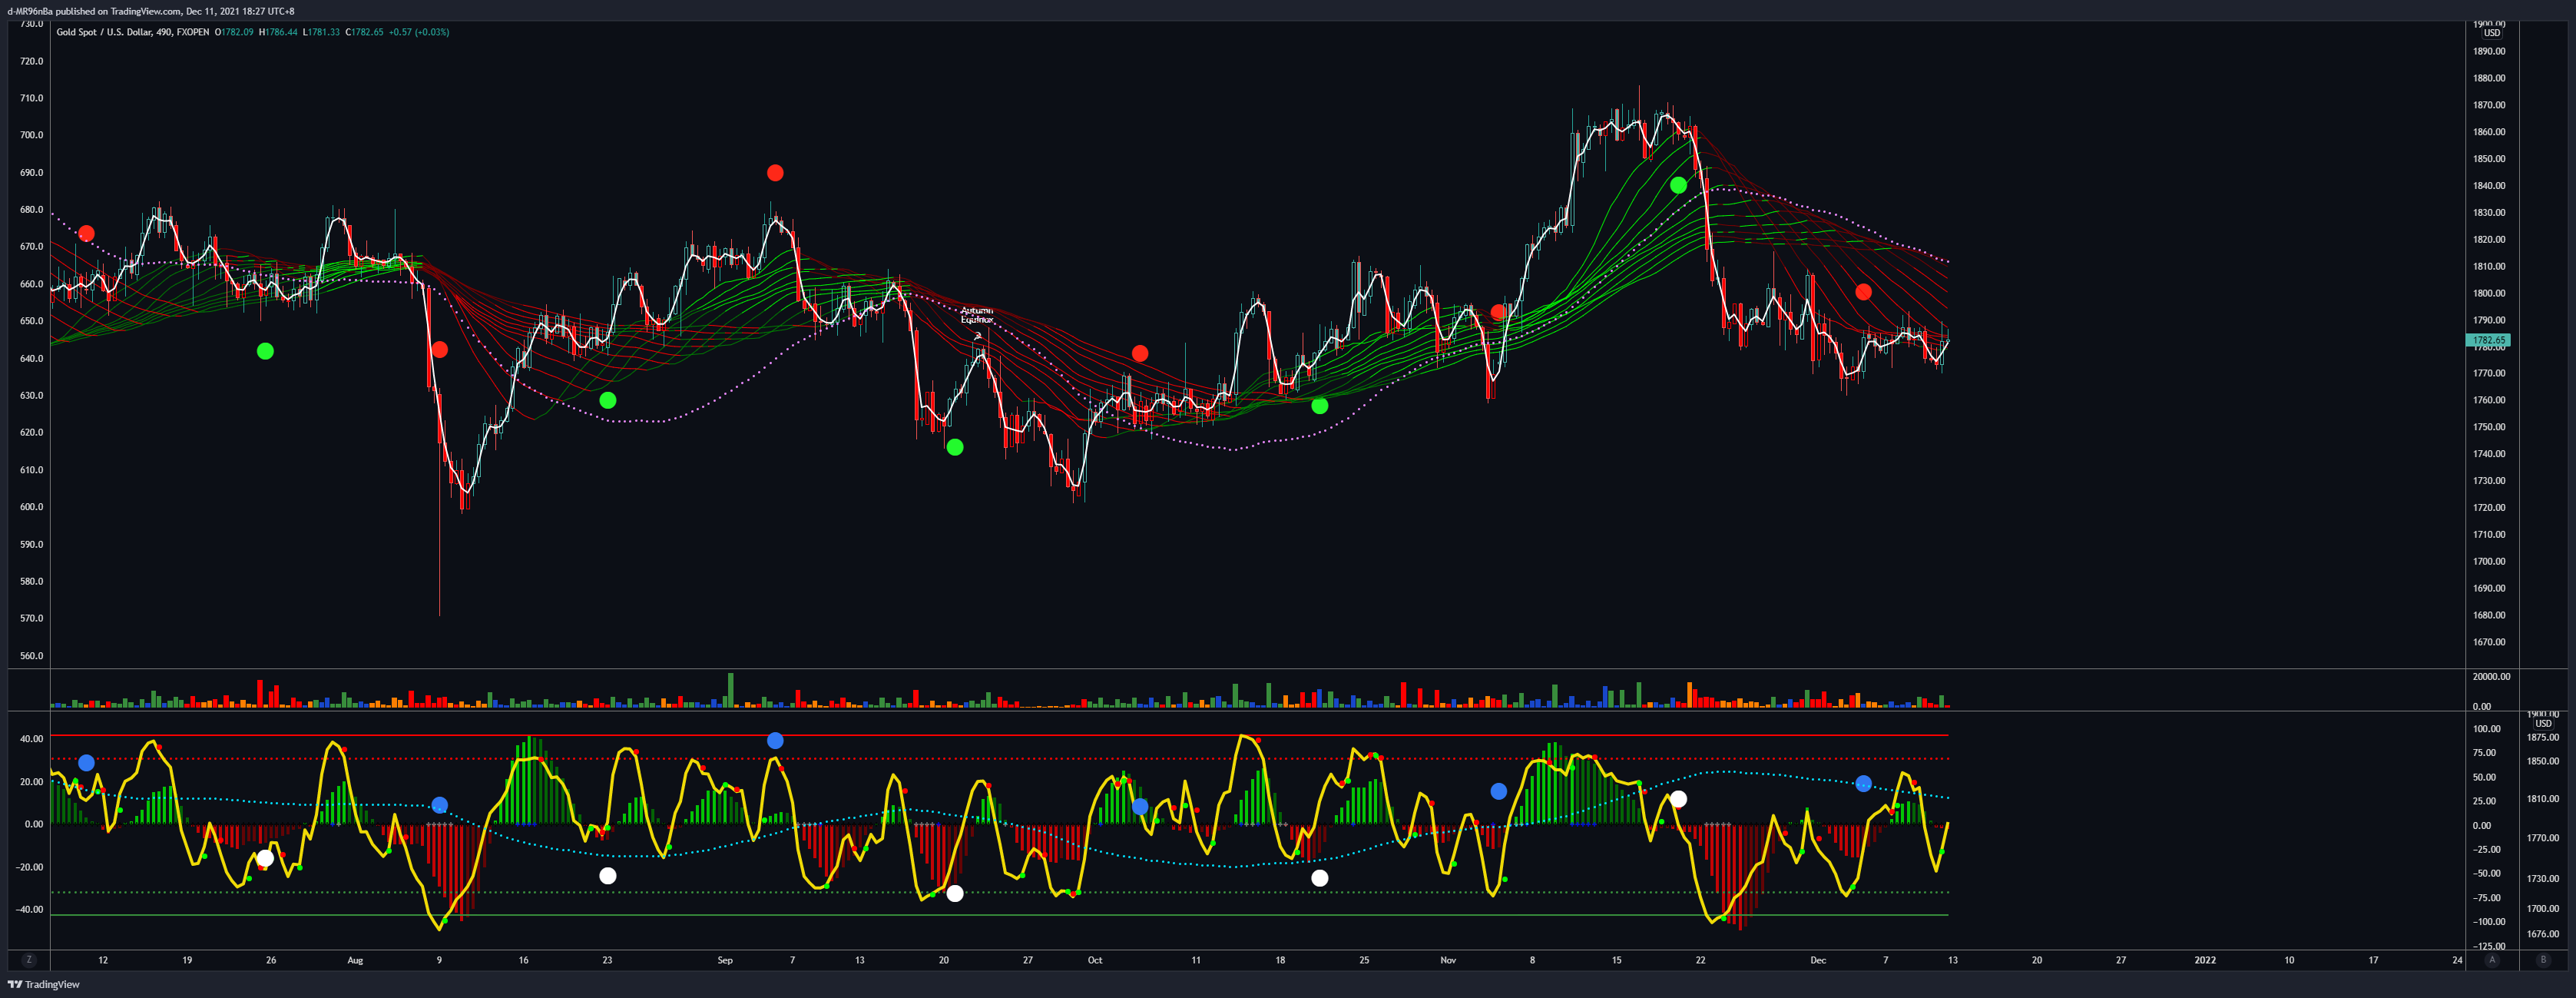Click the 20000.00 volume scale label
The image size is (2576, 998).
click(2491, 677)
